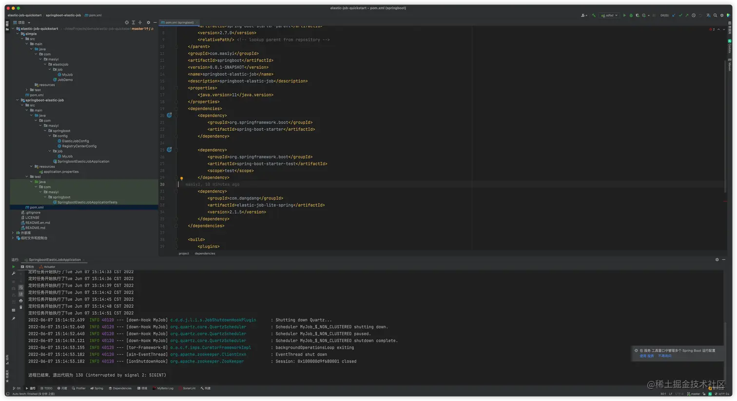This screenshot has width=737, height=401.
Task: Click collapse all icon in project panel
Action: click(140, 22)
